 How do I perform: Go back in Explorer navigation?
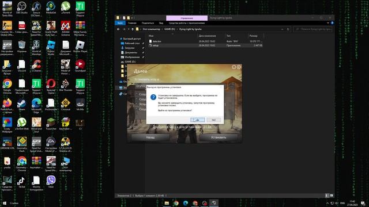[x=118, y=29]
